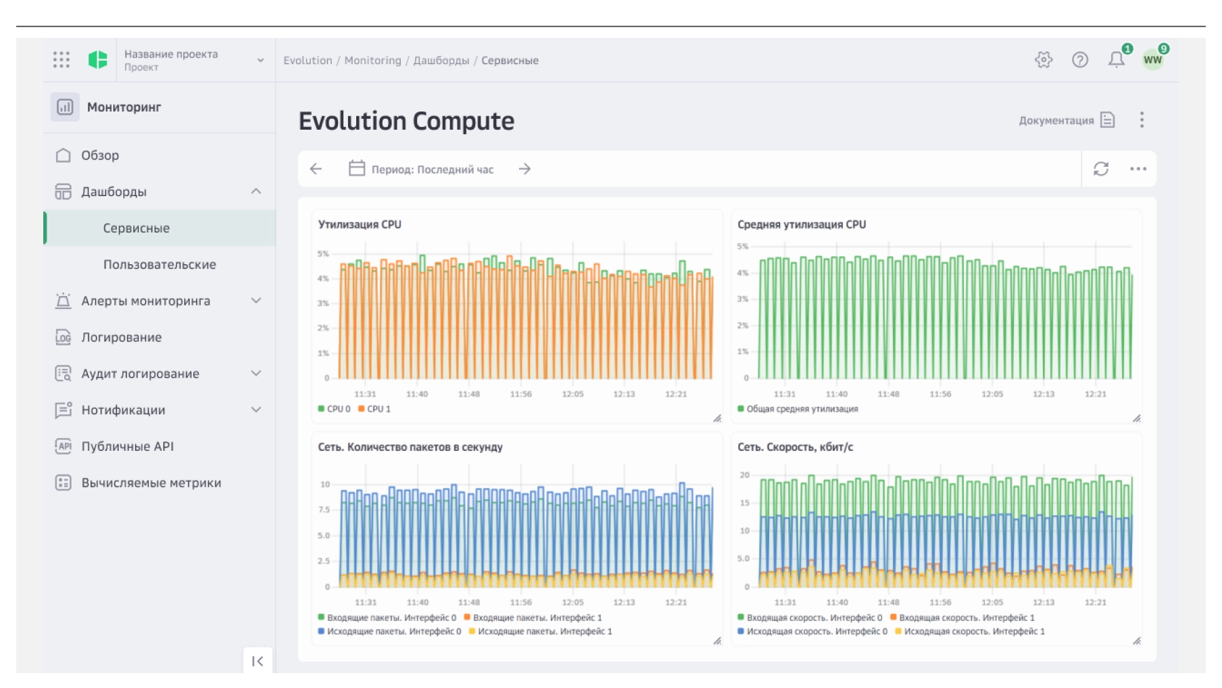Refresh the dashboard data

point(1101,169)
